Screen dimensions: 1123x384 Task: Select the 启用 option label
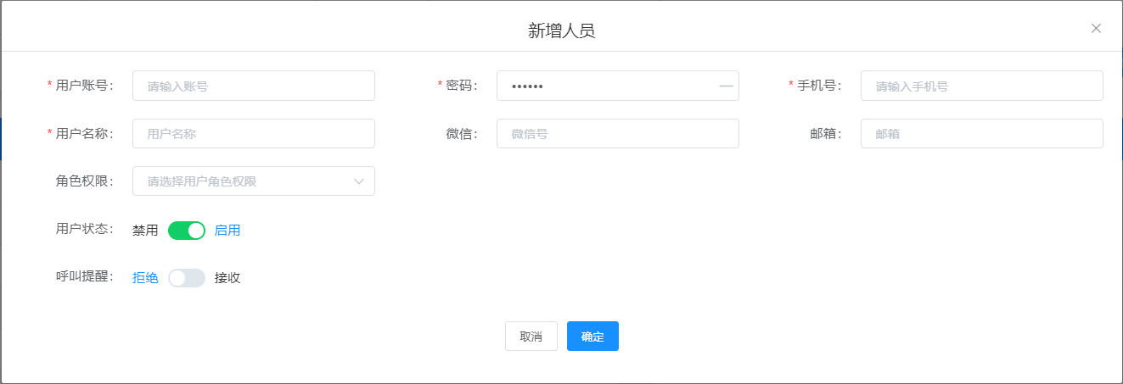[227, 231]
